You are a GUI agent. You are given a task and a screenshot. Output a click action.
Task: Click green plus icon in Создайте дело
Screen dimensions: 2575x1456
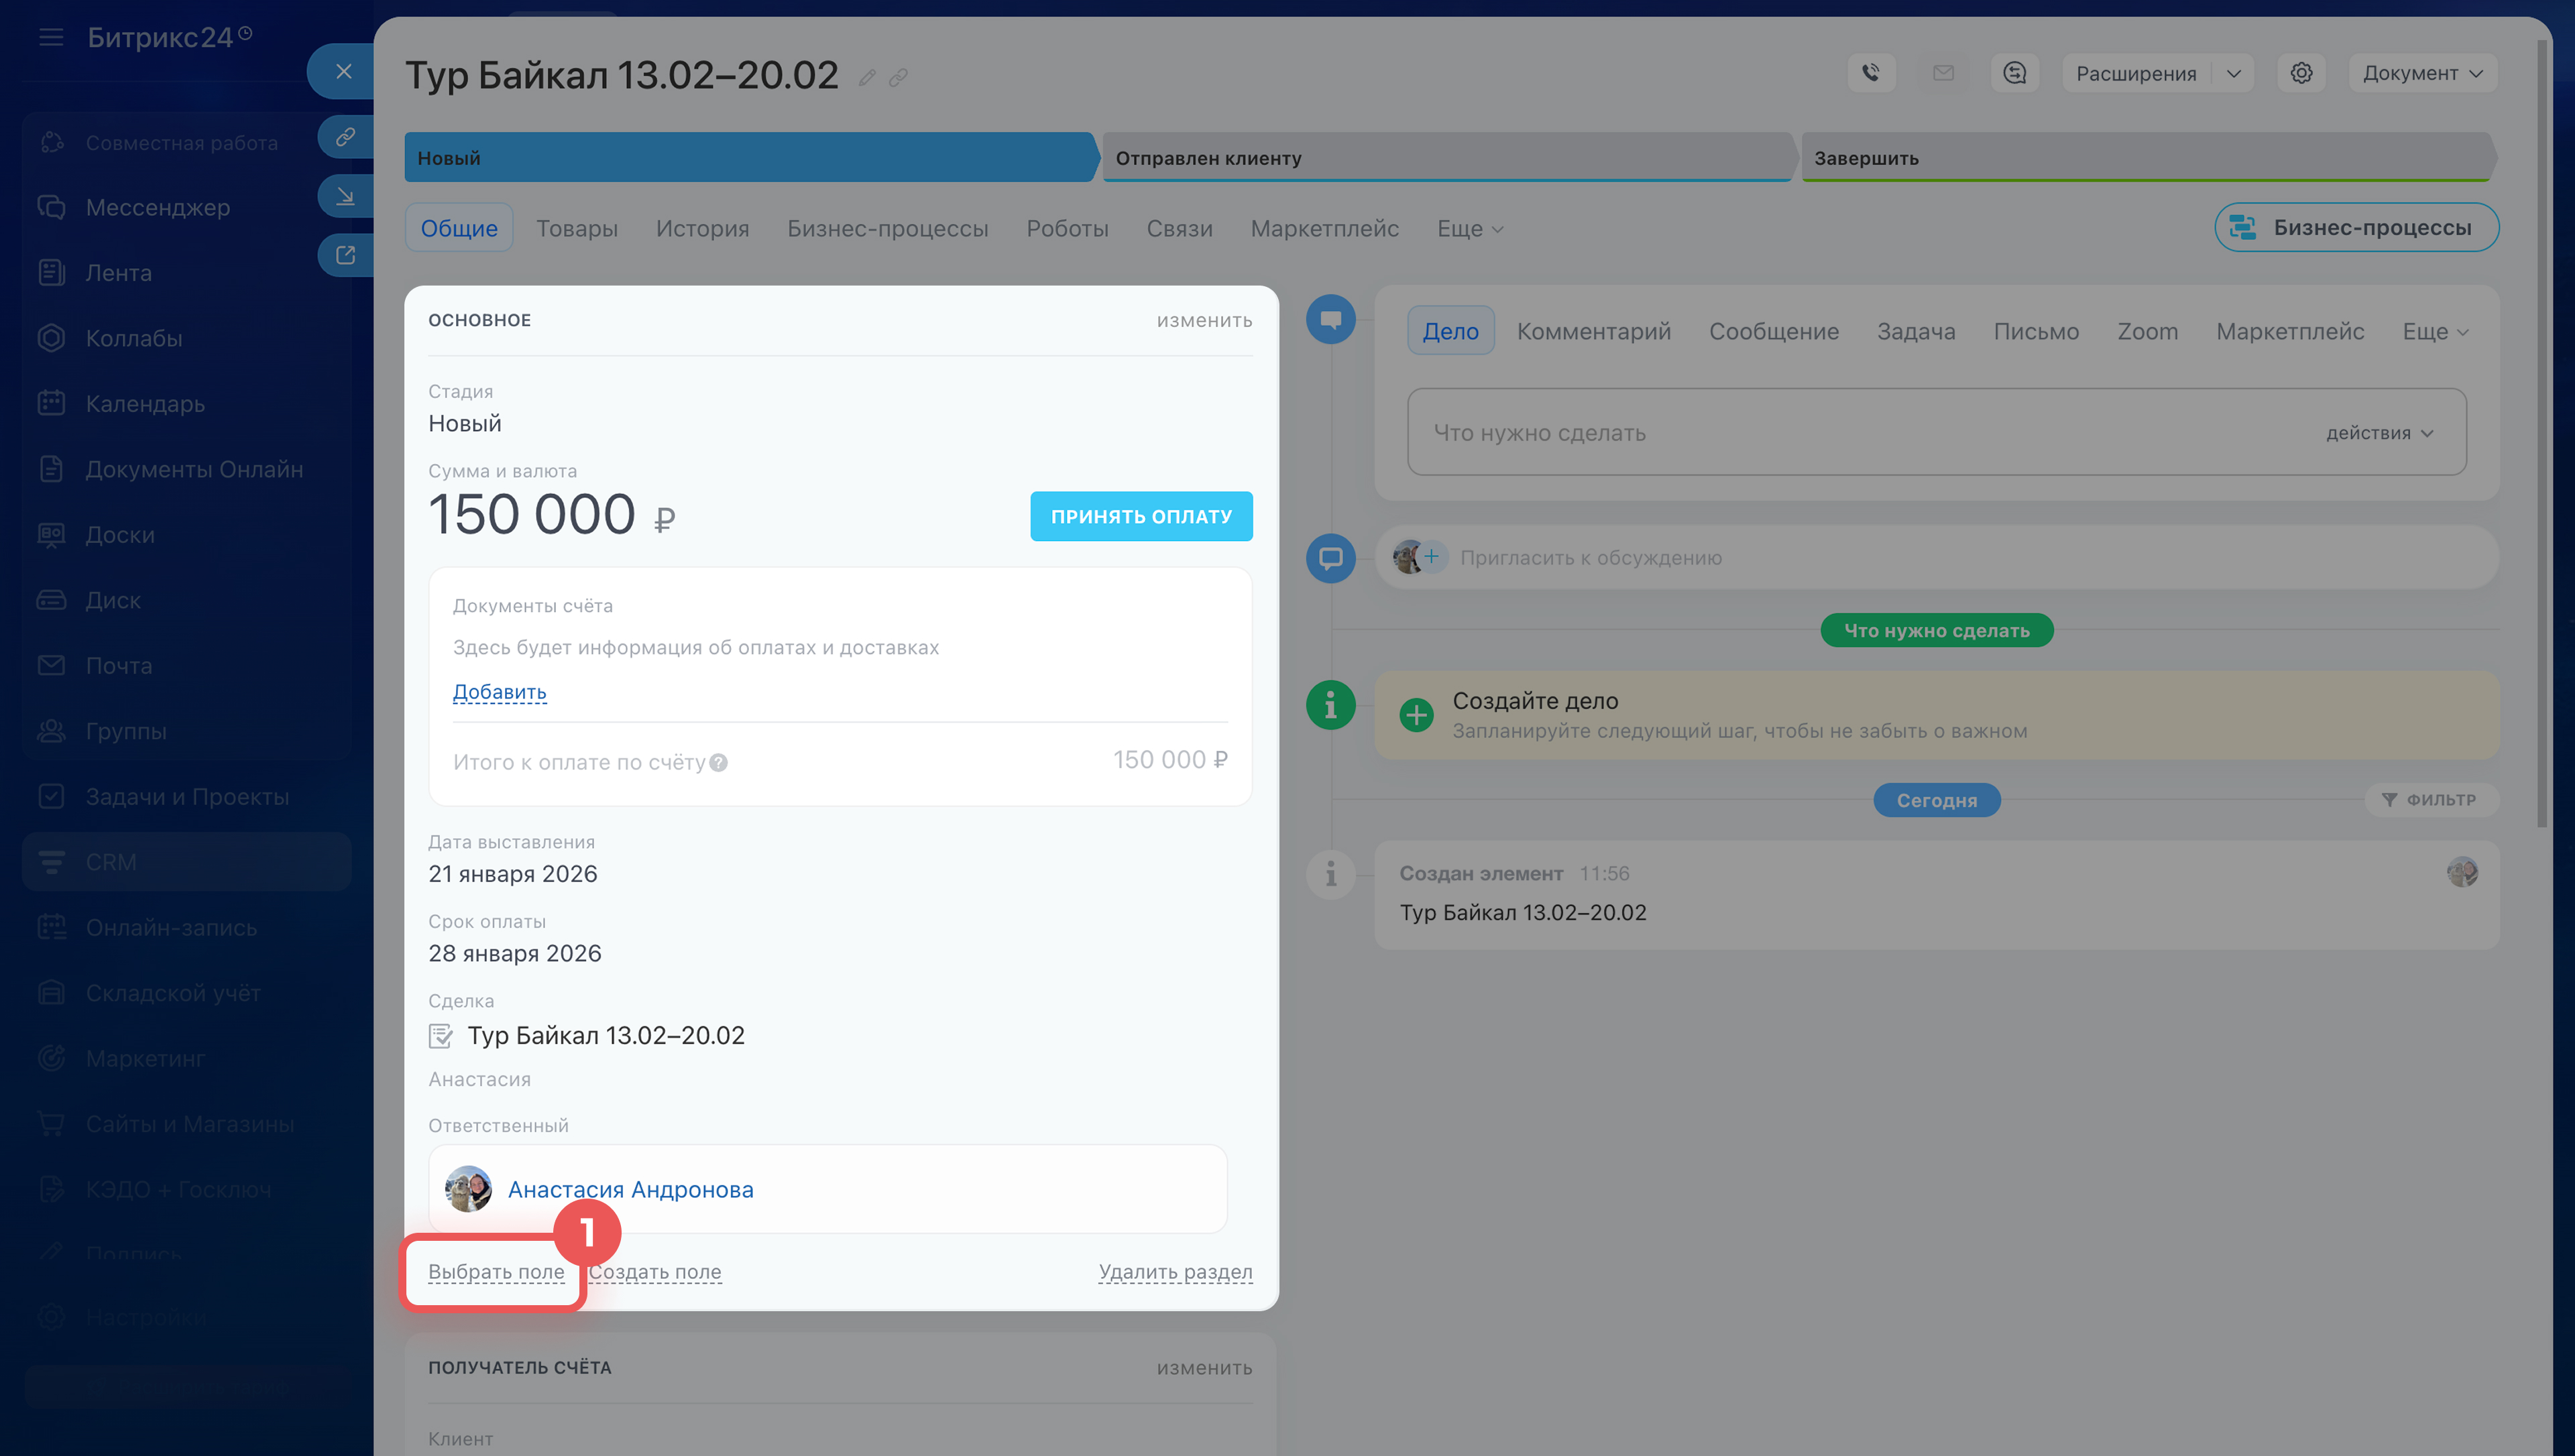[1416, 715]
